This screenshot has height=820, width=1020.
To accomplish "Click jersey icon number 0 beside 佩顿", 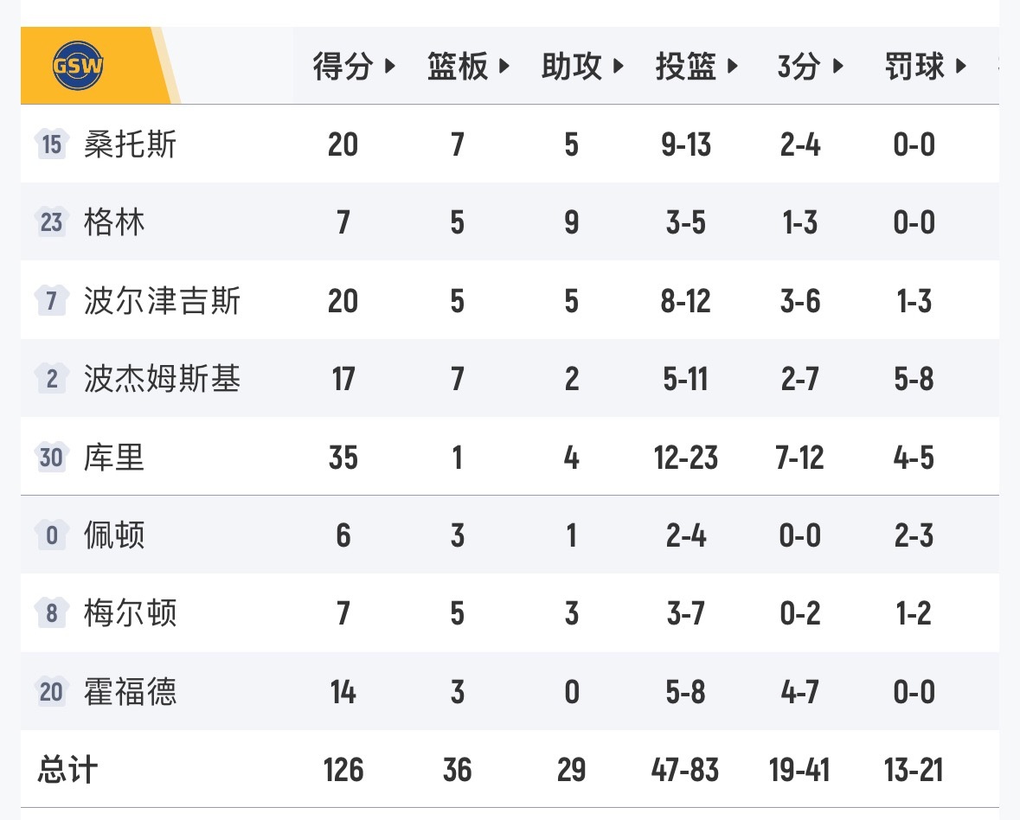I will pos(52,535).
